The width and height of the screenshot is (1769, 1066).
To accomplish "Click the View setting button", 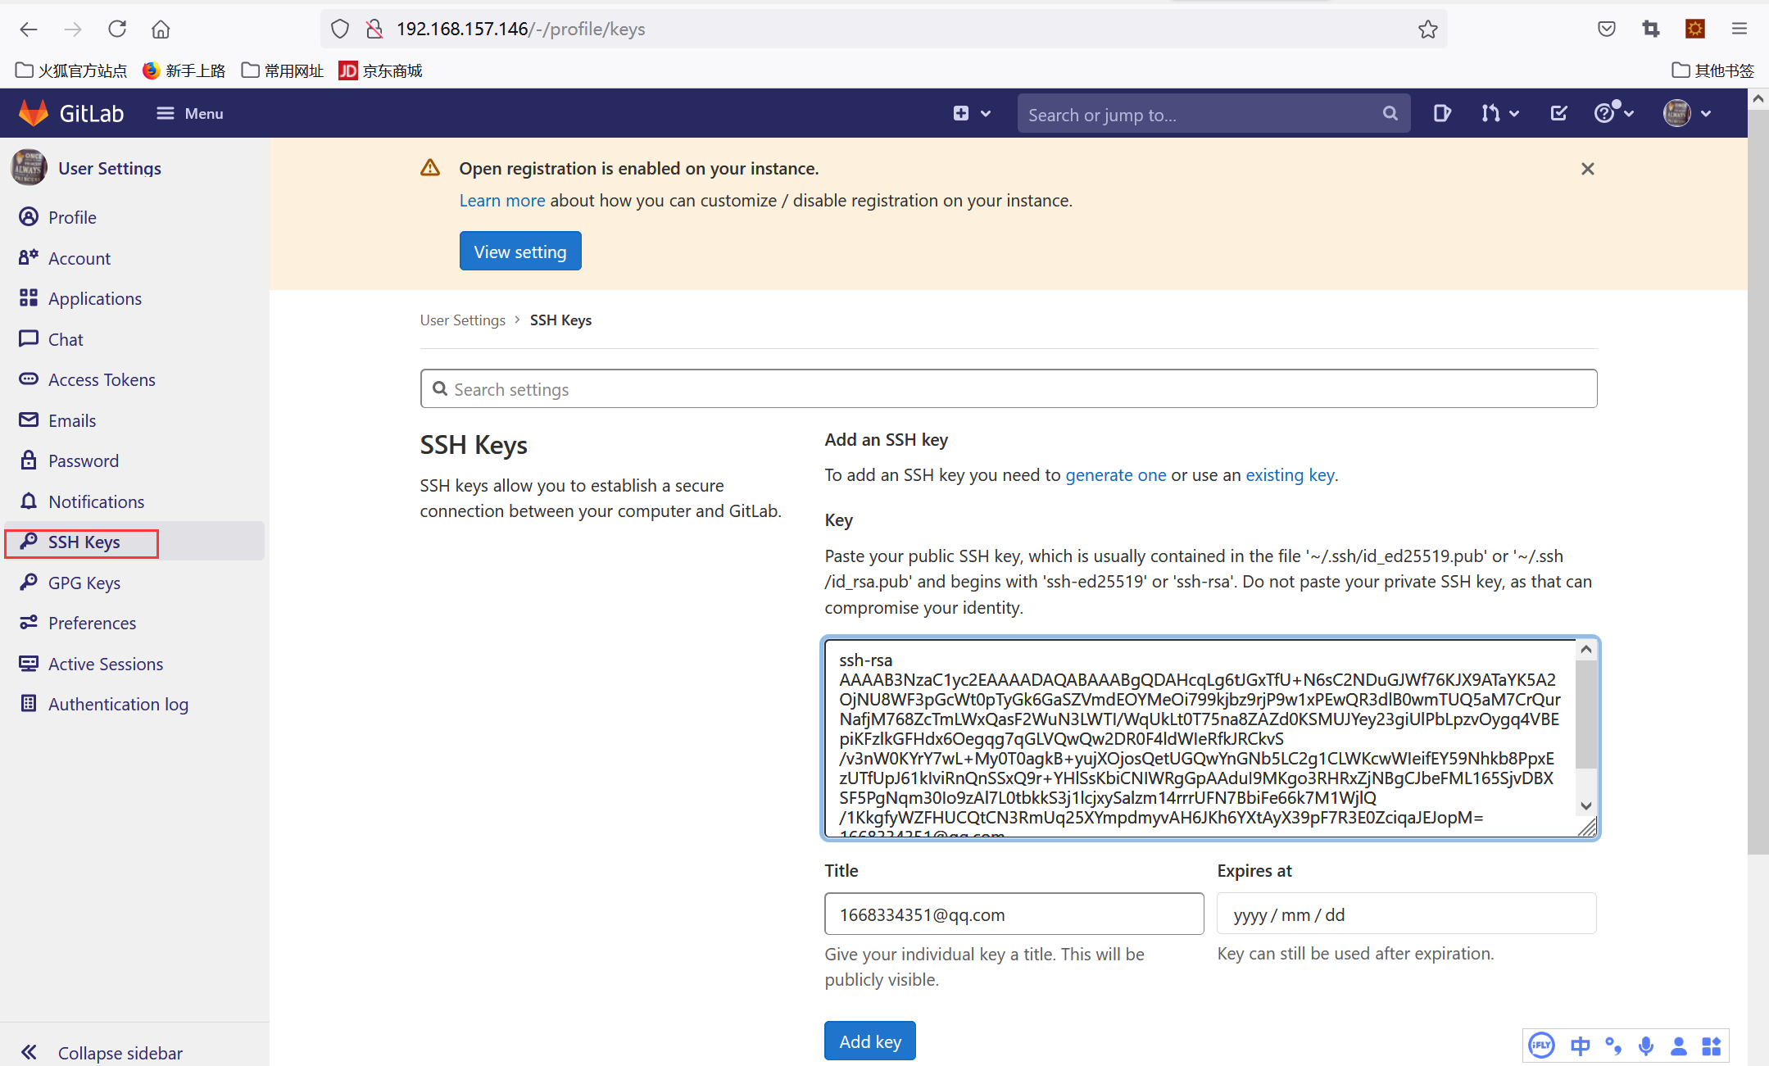I will [519, 251].
